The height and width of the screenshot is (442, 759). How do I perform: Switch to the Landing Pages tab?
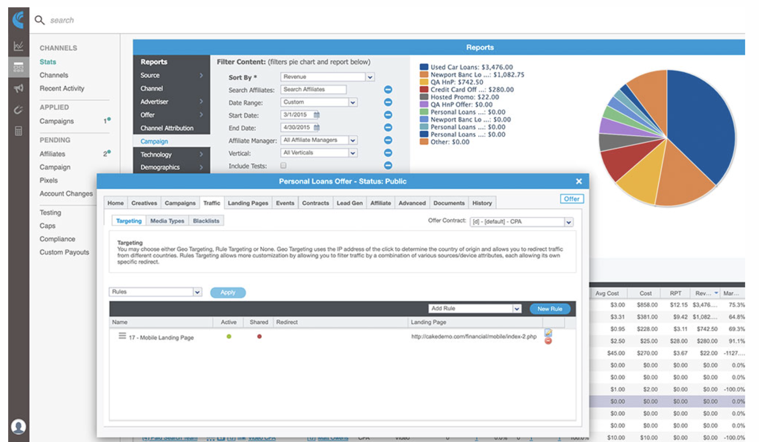[x=248, y=203]
